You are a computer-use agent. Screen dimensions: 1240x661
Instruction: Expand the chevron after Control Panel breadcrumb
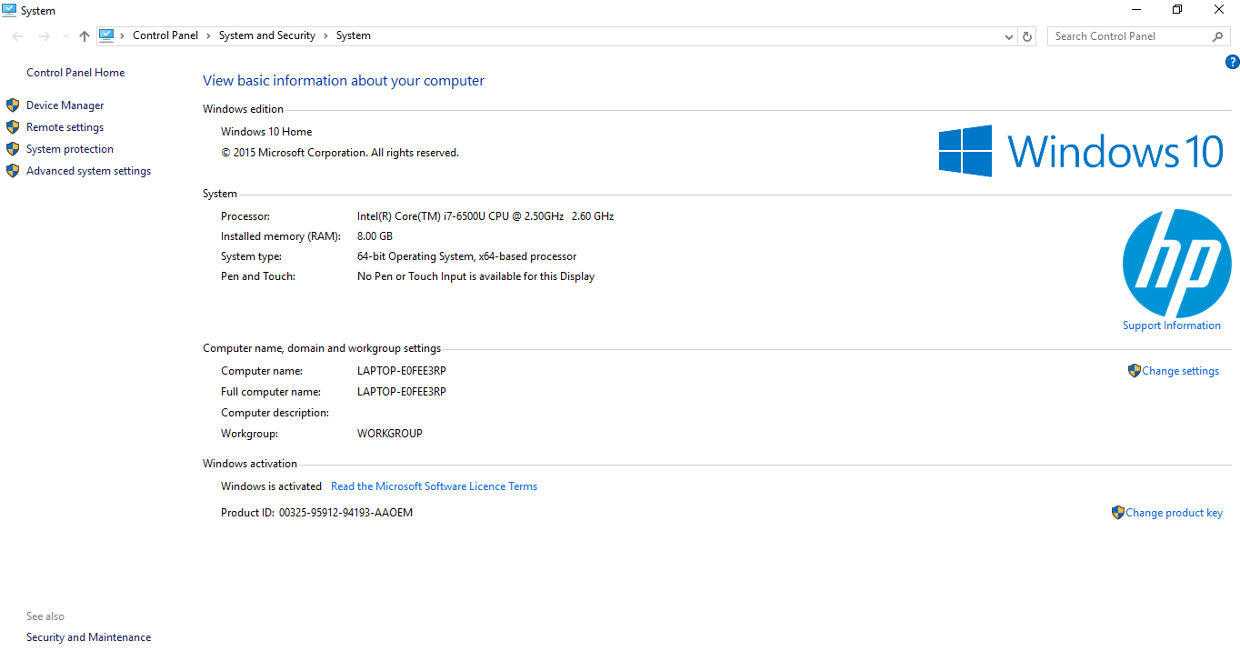tap(208, 35)
